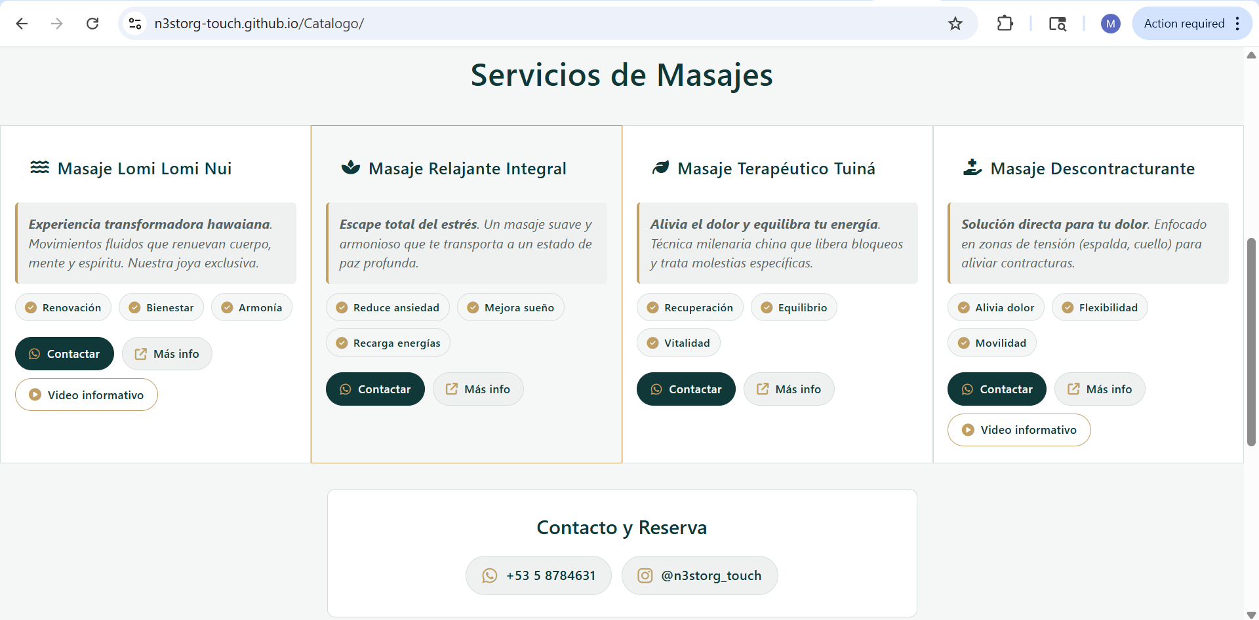Click the external-link icon on Relajante Más info
This screenshot has width=1259, height=620.
[452, 389]
